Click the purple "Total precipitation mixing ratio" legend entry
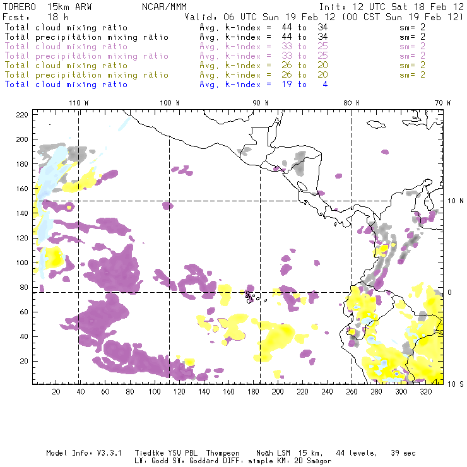Viewport: 467px width, 467px height. coord(86,56)
